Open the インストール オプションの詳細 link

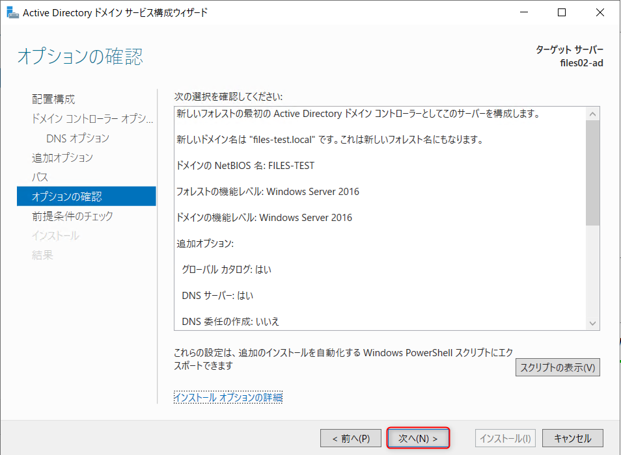[227, 396]
